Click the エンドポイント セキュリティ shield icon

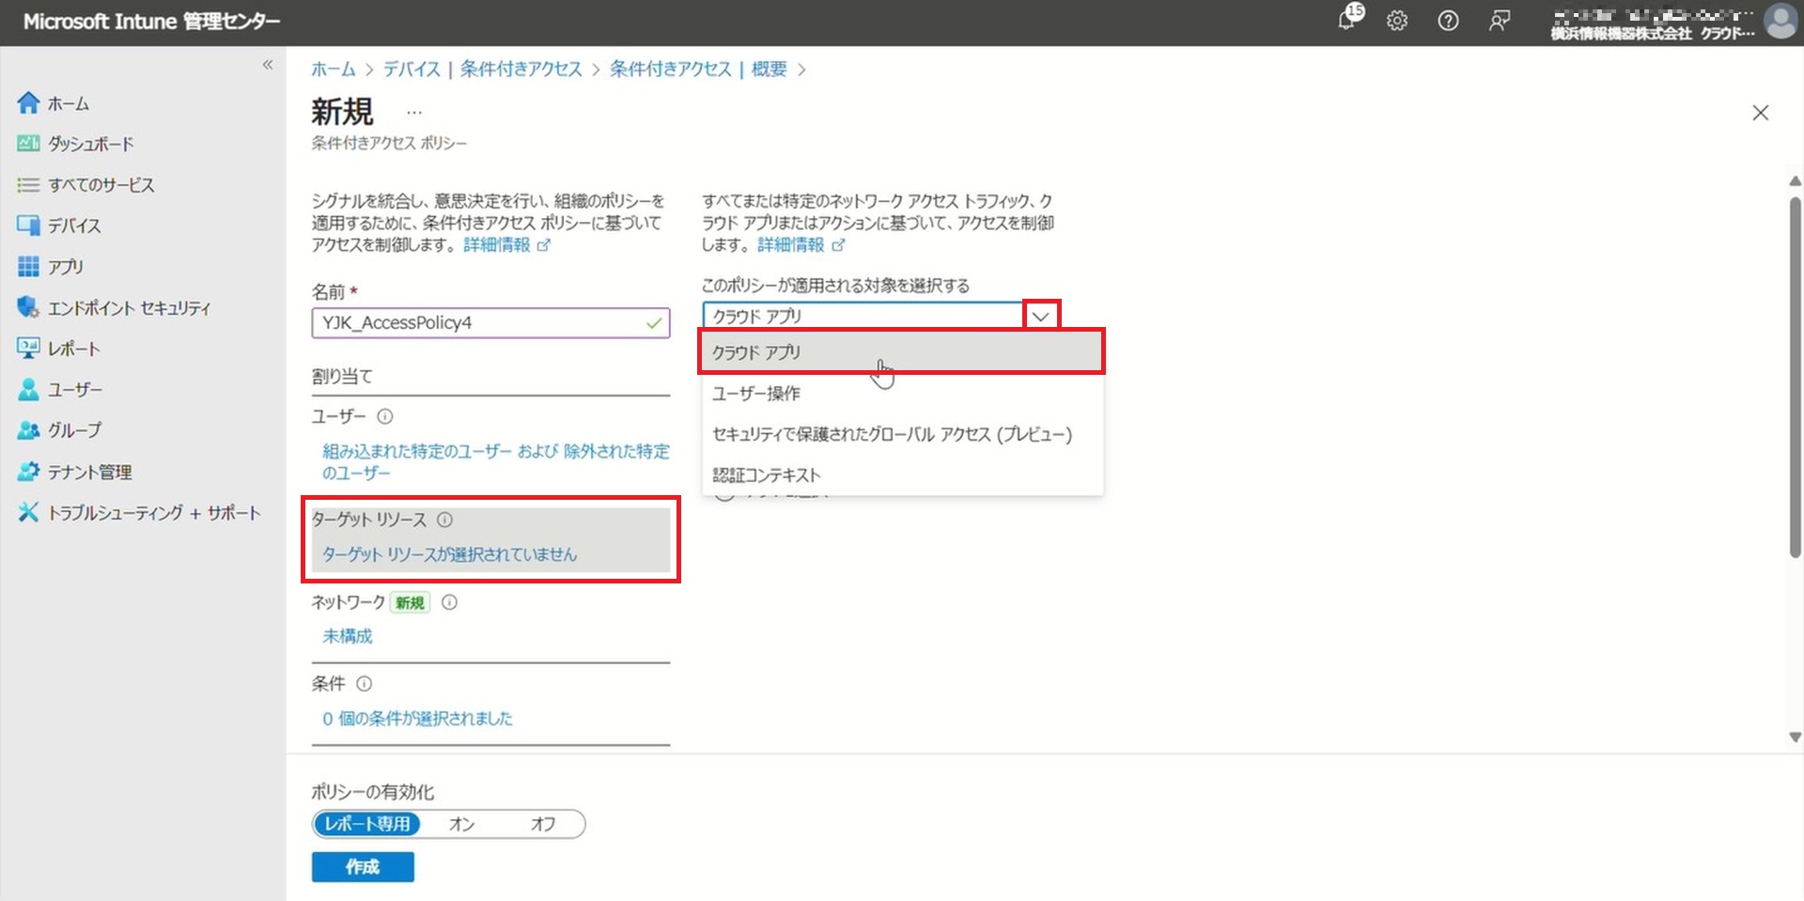click(28, 307)
